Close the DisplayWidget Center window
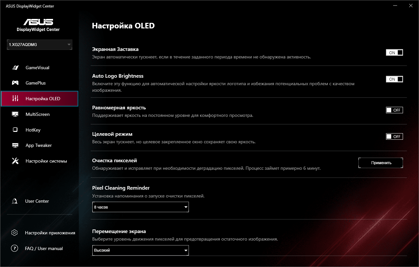Image resolution: width=419 pixels, height=267 pixels. [410, 6]
